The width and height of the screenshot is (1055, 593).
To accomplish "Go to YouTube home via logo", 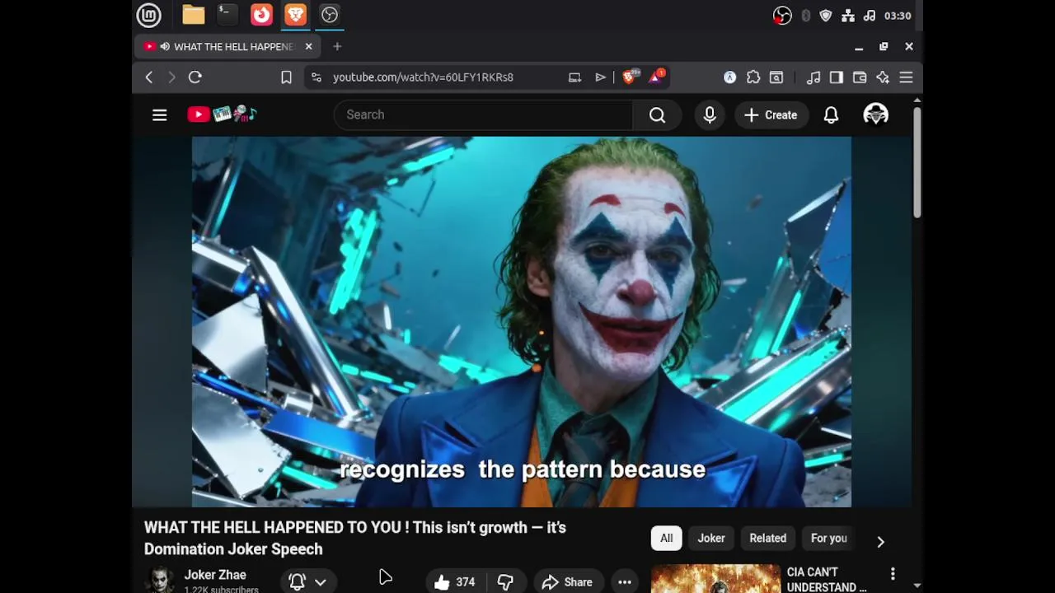I will pyautogui.click(x=223, y=114).
